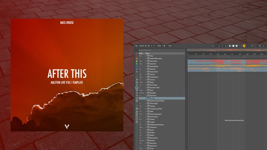Viewport: 267px width, 150px height.
Task: Click the time signature numerator 4
Action: tap(152, 46)
